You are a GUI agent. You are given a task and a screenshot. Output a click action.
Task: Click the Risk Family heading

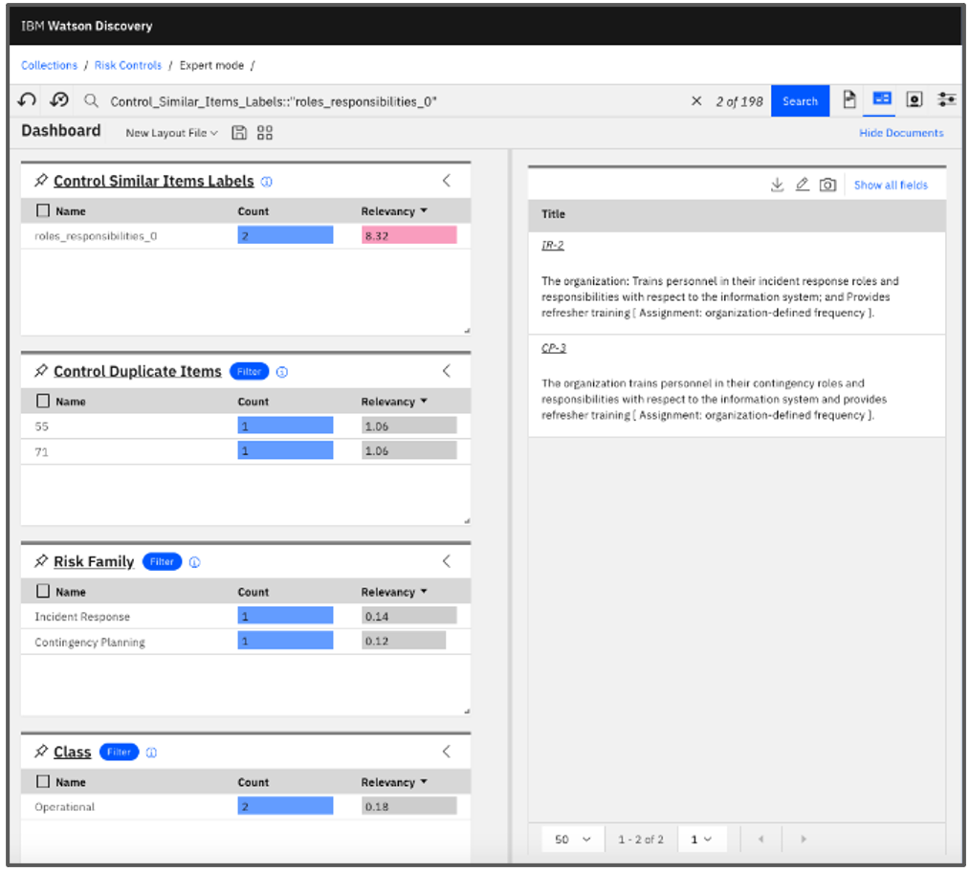94,561
